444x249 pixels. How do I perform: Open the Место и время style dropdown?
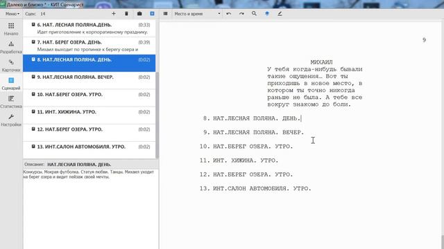coord(197,14)
